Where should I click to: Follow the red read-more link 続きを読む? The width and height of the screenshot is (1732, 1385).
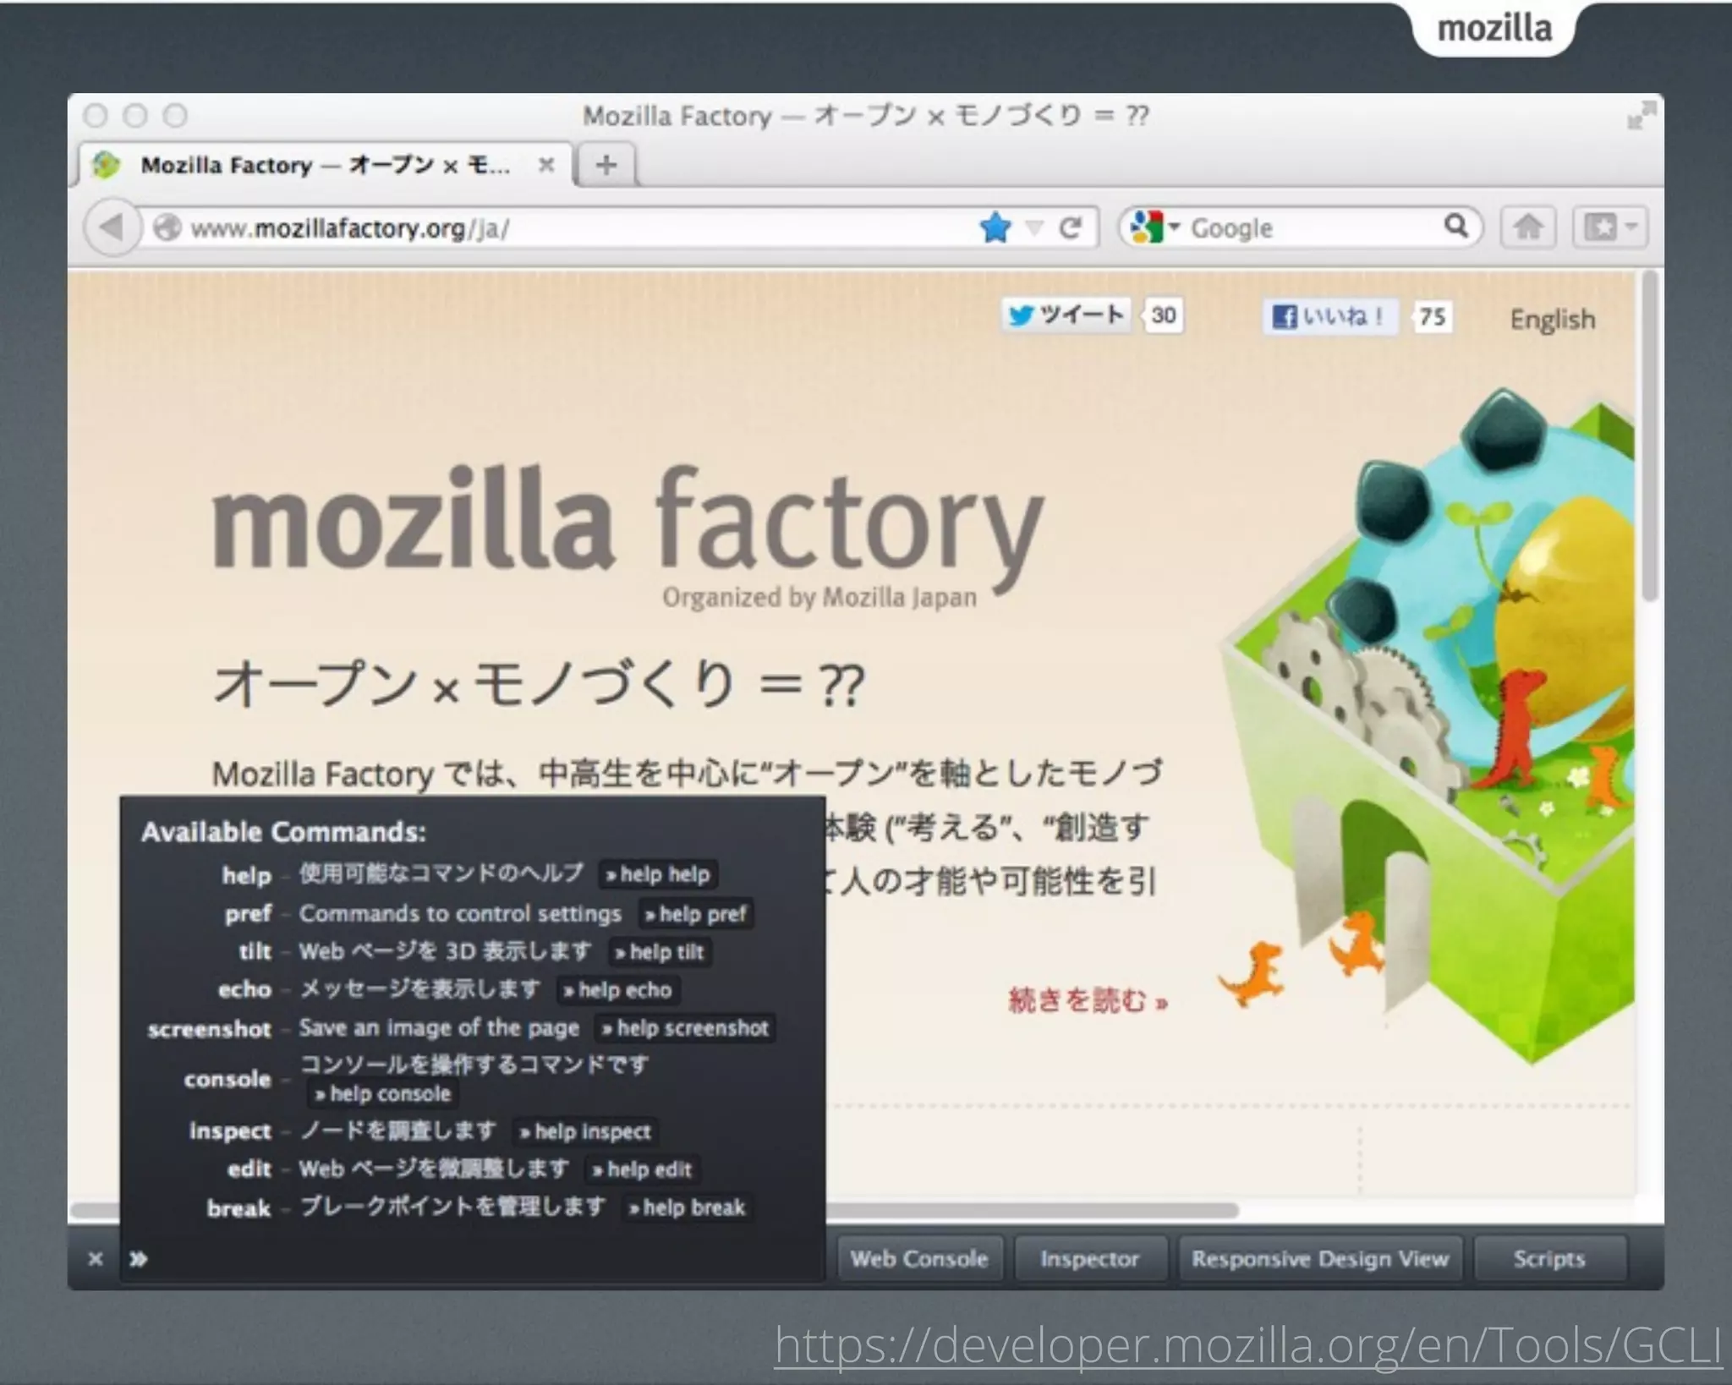pos(1088,1000)
